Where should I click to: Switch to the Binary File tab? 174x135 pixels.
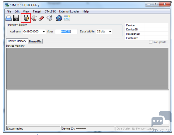[x=35, y=42]
